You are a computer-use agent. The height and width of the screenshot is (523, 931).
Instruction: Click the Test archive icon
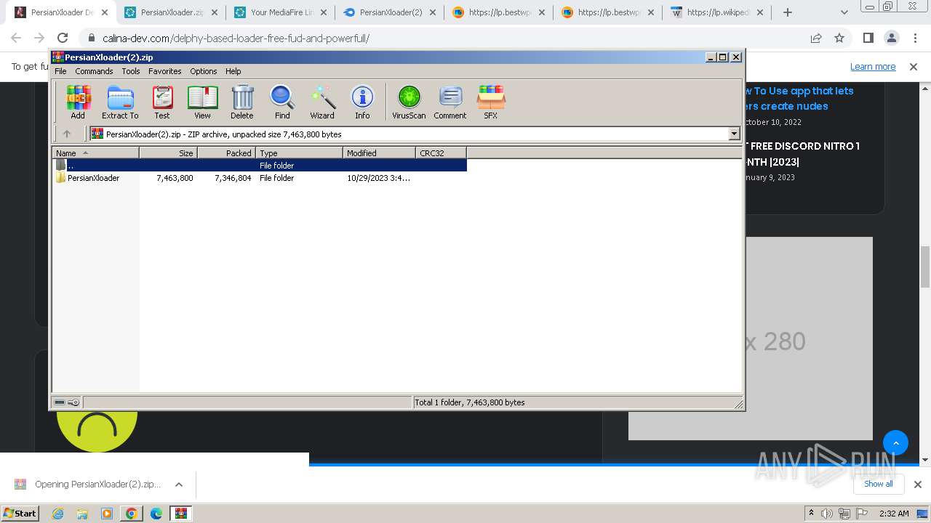tap(162, 102)
